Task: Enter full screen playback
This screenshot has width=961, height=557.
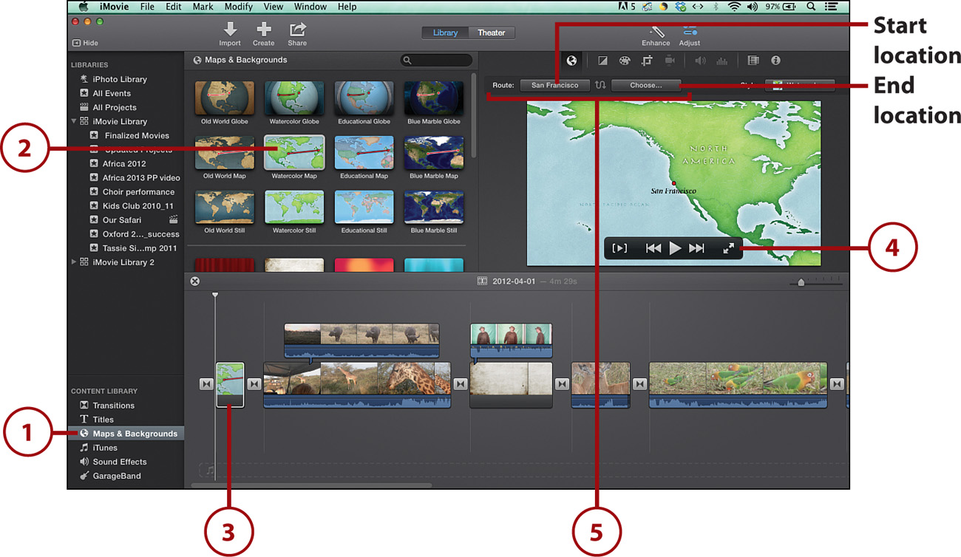Action: [x=729, y=248]
